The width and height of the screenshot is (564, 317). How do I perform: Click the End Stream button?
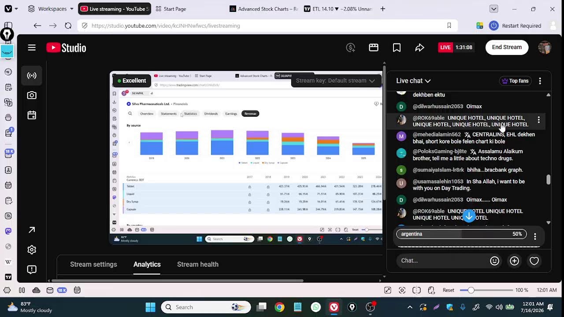point(507,48)
